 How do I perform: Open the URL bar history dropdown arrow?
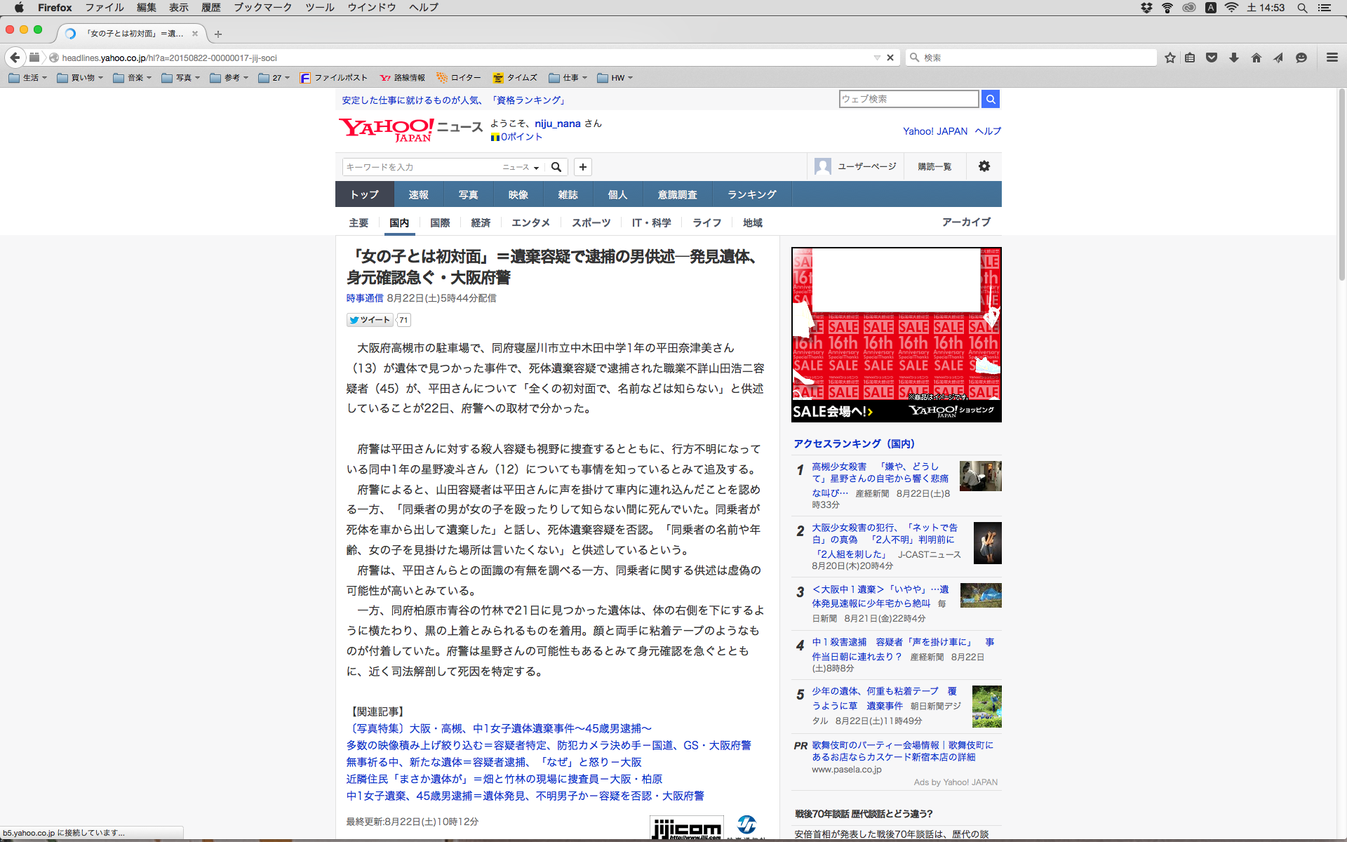coord(877,58)
